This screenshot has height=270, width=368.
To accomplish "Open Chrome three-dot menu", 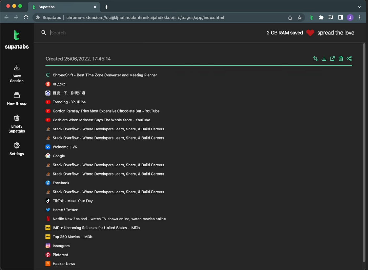I will tap(360, 18).
